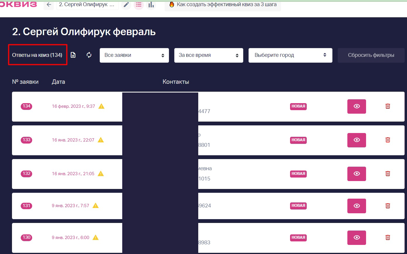
Task: Select the 'Ответы на квиз (134)' tab
Action: [x=37, y=55]
